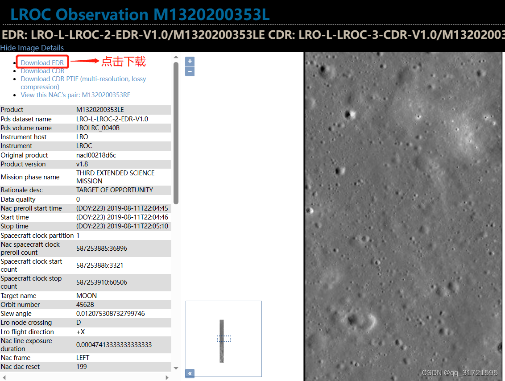
Task: Select Target name value MOON
Action: click(x=86, y=296)
